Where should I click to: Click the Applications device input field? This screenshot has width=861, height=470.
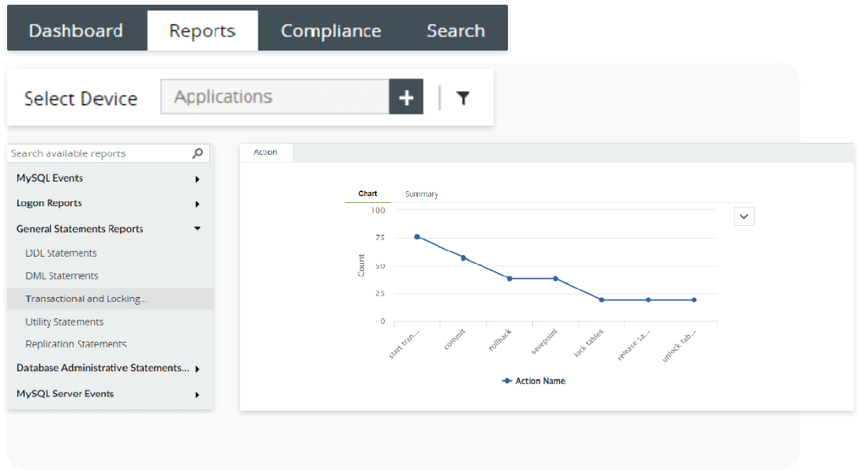click(274, 97)
